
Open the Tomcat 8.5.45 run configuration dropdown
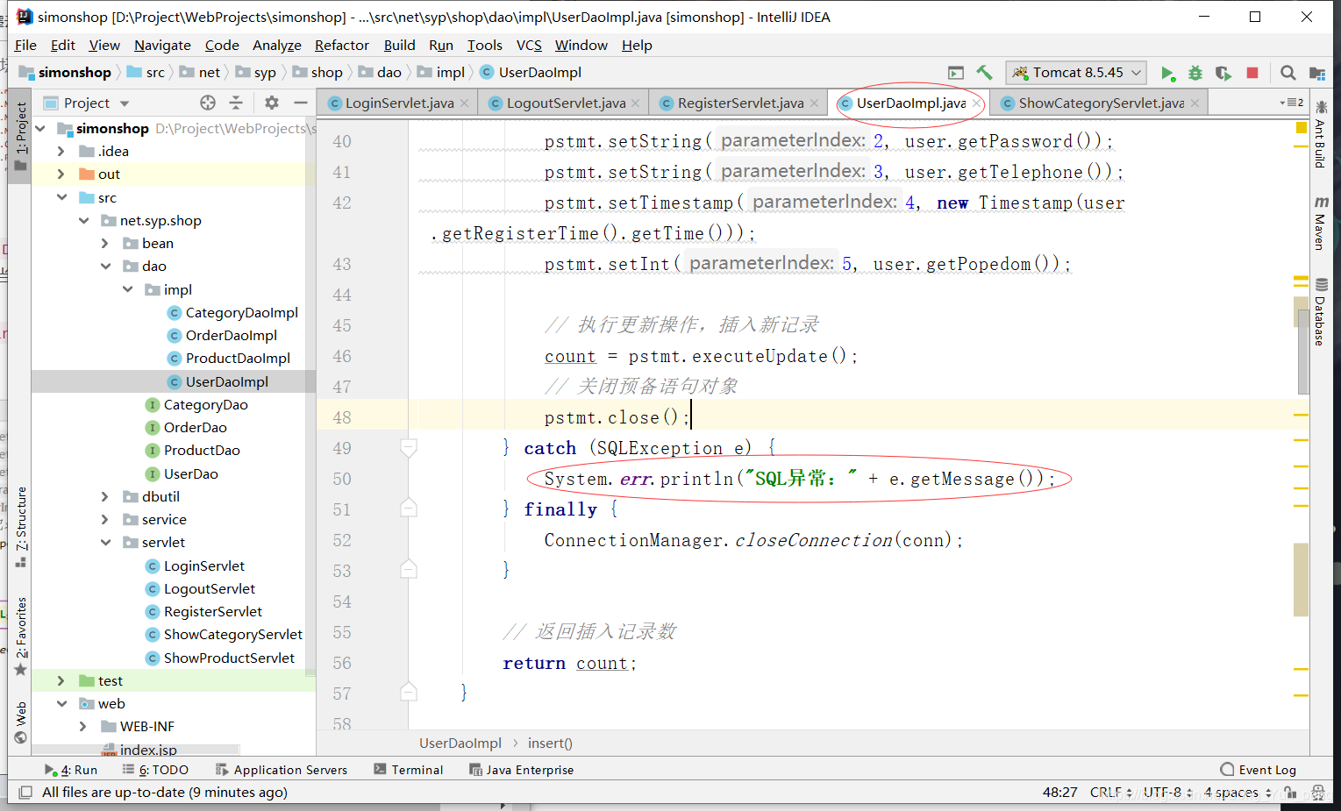[x=1077, y=73]
